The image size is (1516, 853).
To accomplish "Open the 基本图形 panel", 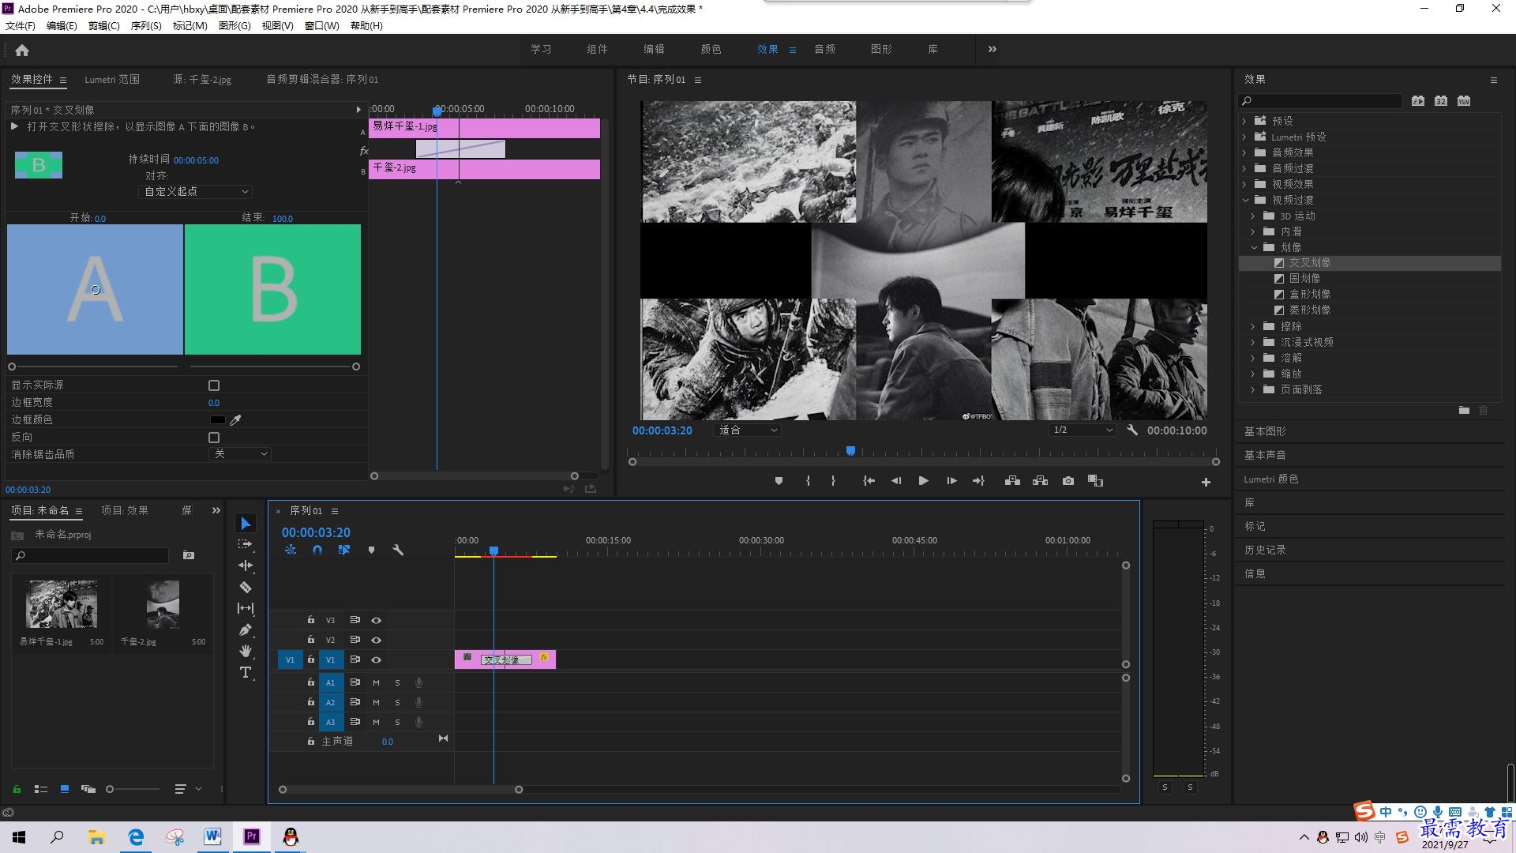I will point(1265,432).
